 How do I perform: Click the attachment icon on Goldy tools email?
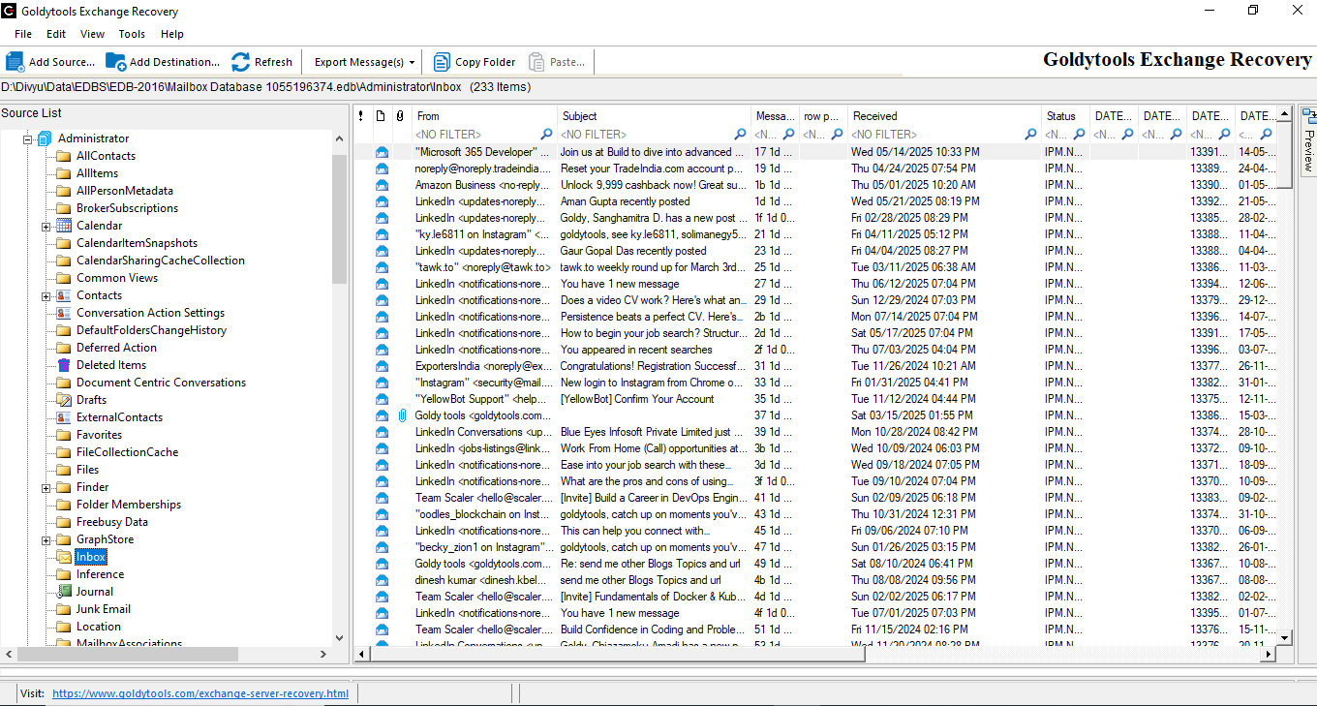(x=401, y=415)
